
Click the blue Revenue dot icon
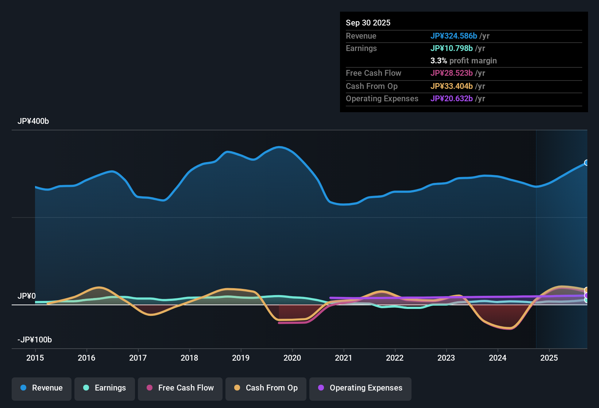coord(23,388)
